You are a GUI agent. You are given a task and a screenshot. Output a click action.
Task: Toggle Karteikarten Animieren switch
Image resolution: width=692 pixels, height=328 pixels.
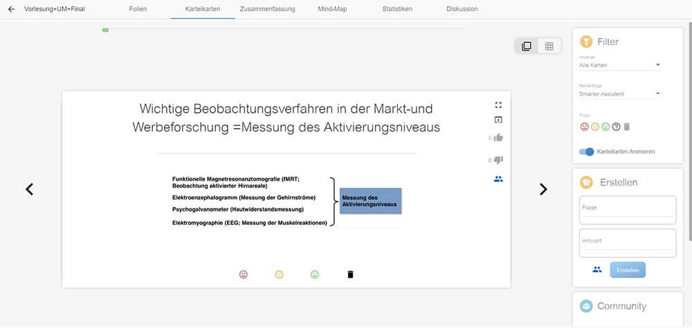(x=586, y=152)
